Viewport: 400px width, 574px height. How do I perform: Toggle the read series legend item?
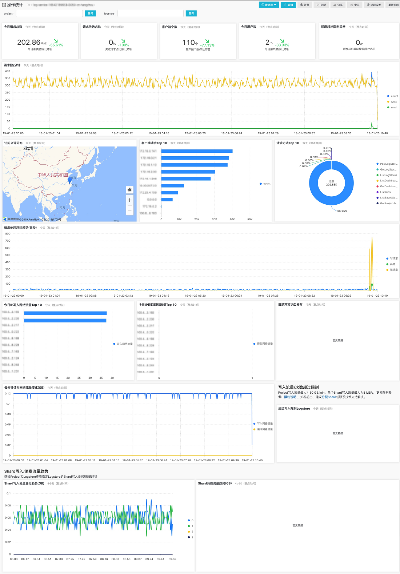point(392,108)
